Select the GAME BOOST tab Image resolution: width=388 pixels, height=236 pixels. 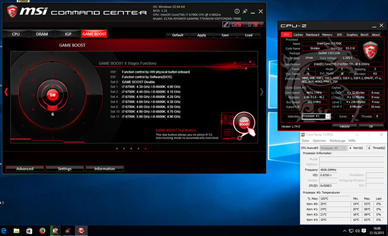94,34
